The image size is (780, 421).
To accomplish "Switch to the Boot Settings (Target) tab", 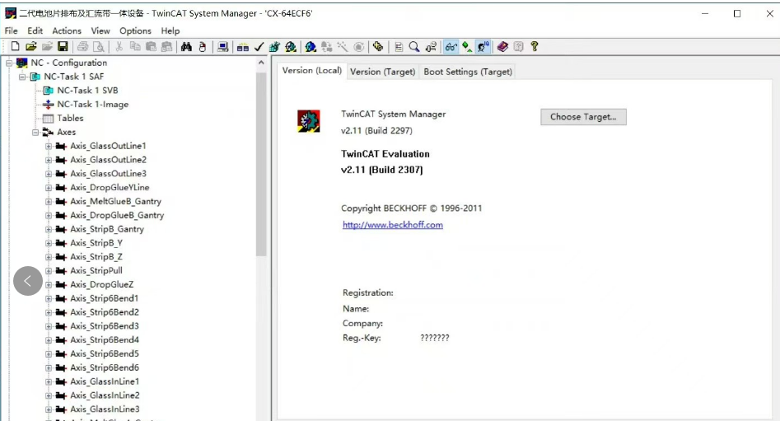I will (x=468, y=72).
